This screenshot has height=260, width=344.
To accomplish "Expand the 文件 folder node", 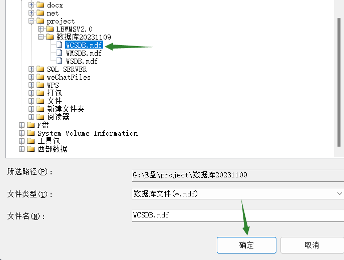I will coord(31,101).
